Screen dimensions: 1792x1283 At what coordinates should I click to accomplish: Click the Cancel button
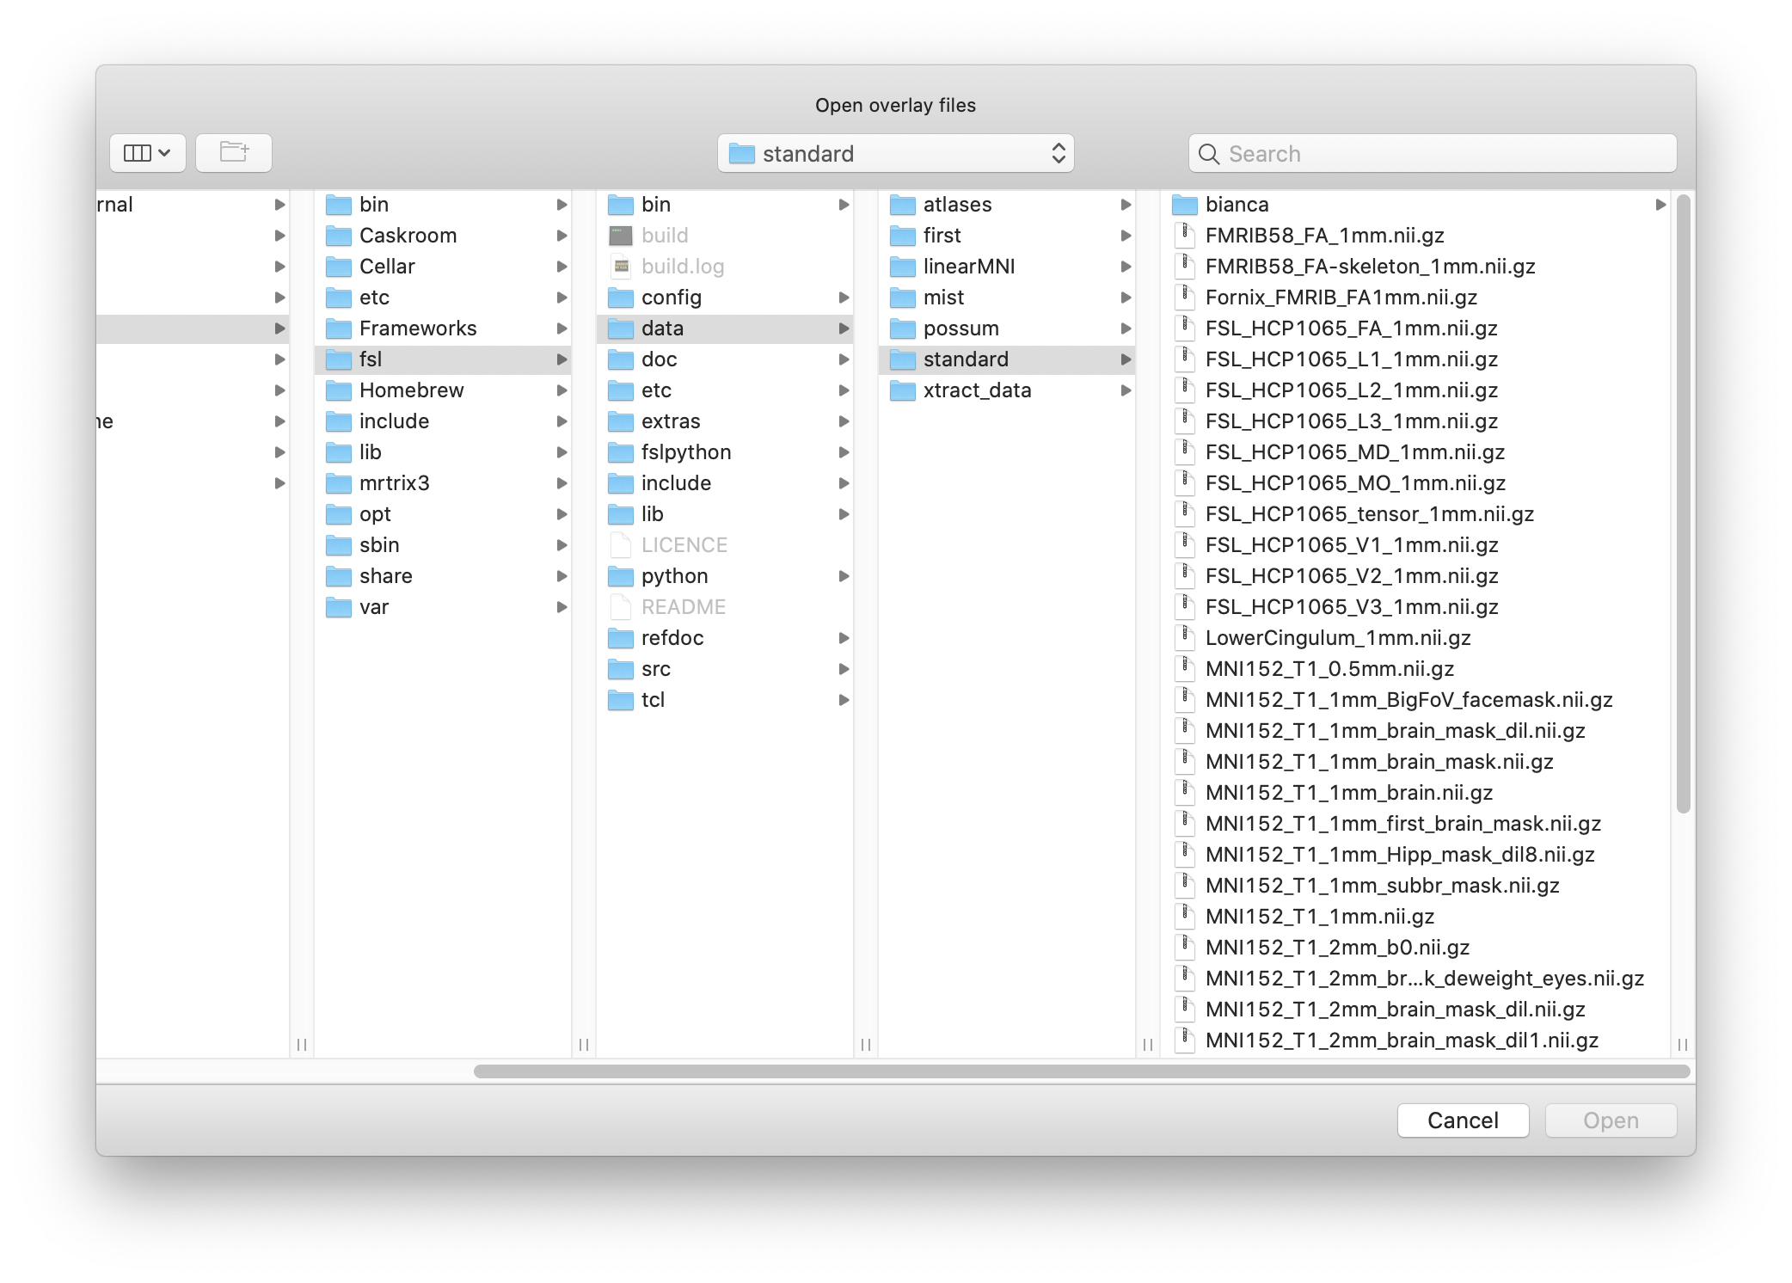[1462, 1120]
